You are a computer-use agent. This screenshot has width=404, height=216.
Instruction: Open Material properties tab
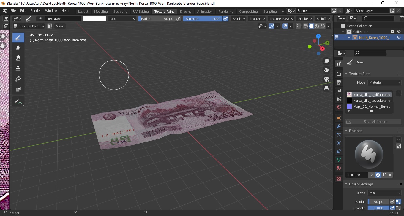pos(338,168)
